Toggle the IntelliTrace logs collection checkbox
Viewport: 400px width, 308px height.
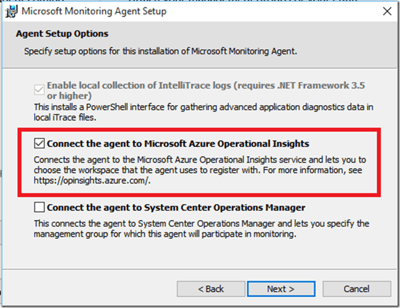click(x=40, y=90)
